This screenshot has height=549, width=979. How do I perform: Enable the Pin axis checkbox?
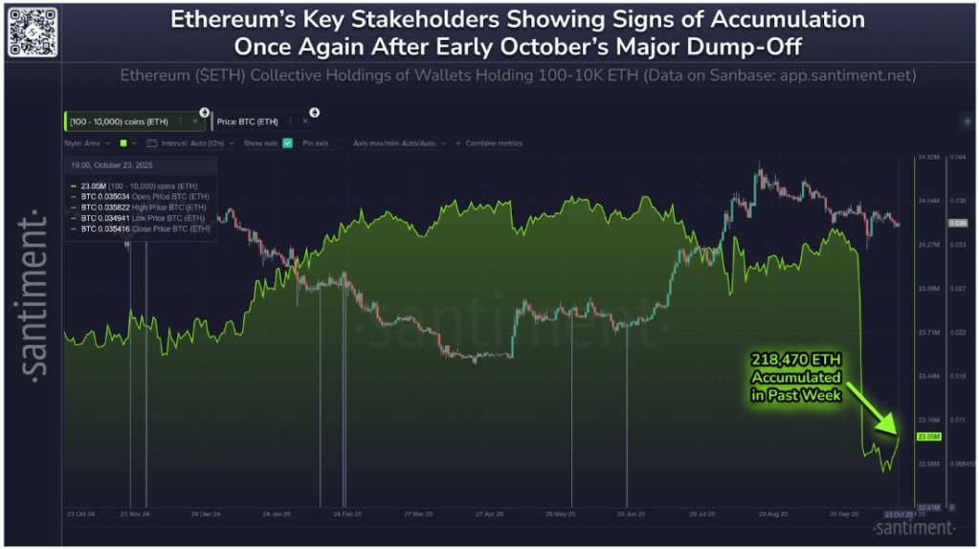pos(338,143)
